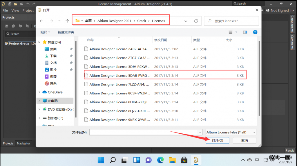Switch to the Navigator tab
297x166 pixels.
(x=23, y=143)
